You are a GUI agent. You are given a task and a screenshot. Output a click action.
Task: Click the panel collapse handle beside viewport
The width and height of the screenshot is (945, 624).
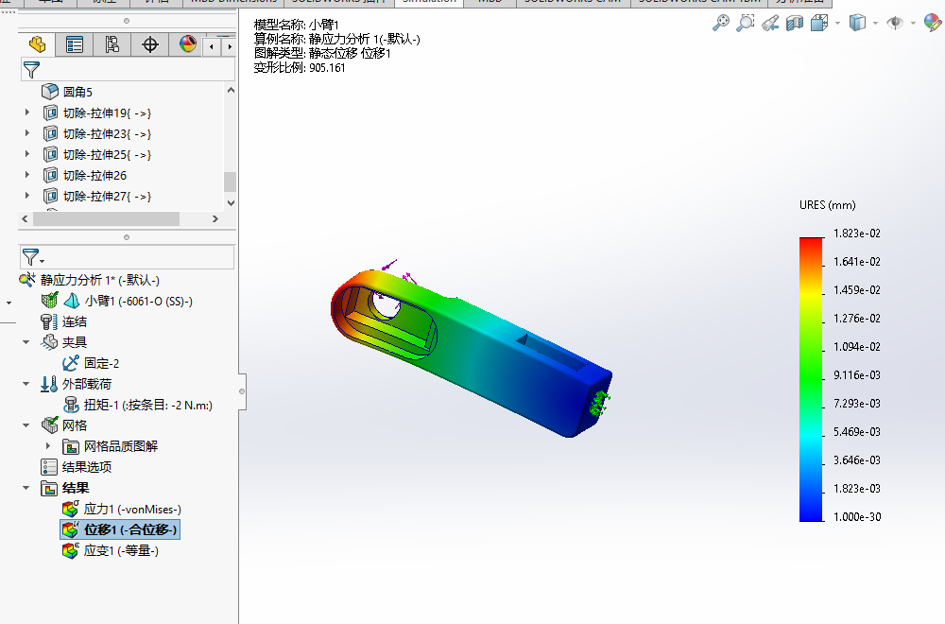coord(242,391)
